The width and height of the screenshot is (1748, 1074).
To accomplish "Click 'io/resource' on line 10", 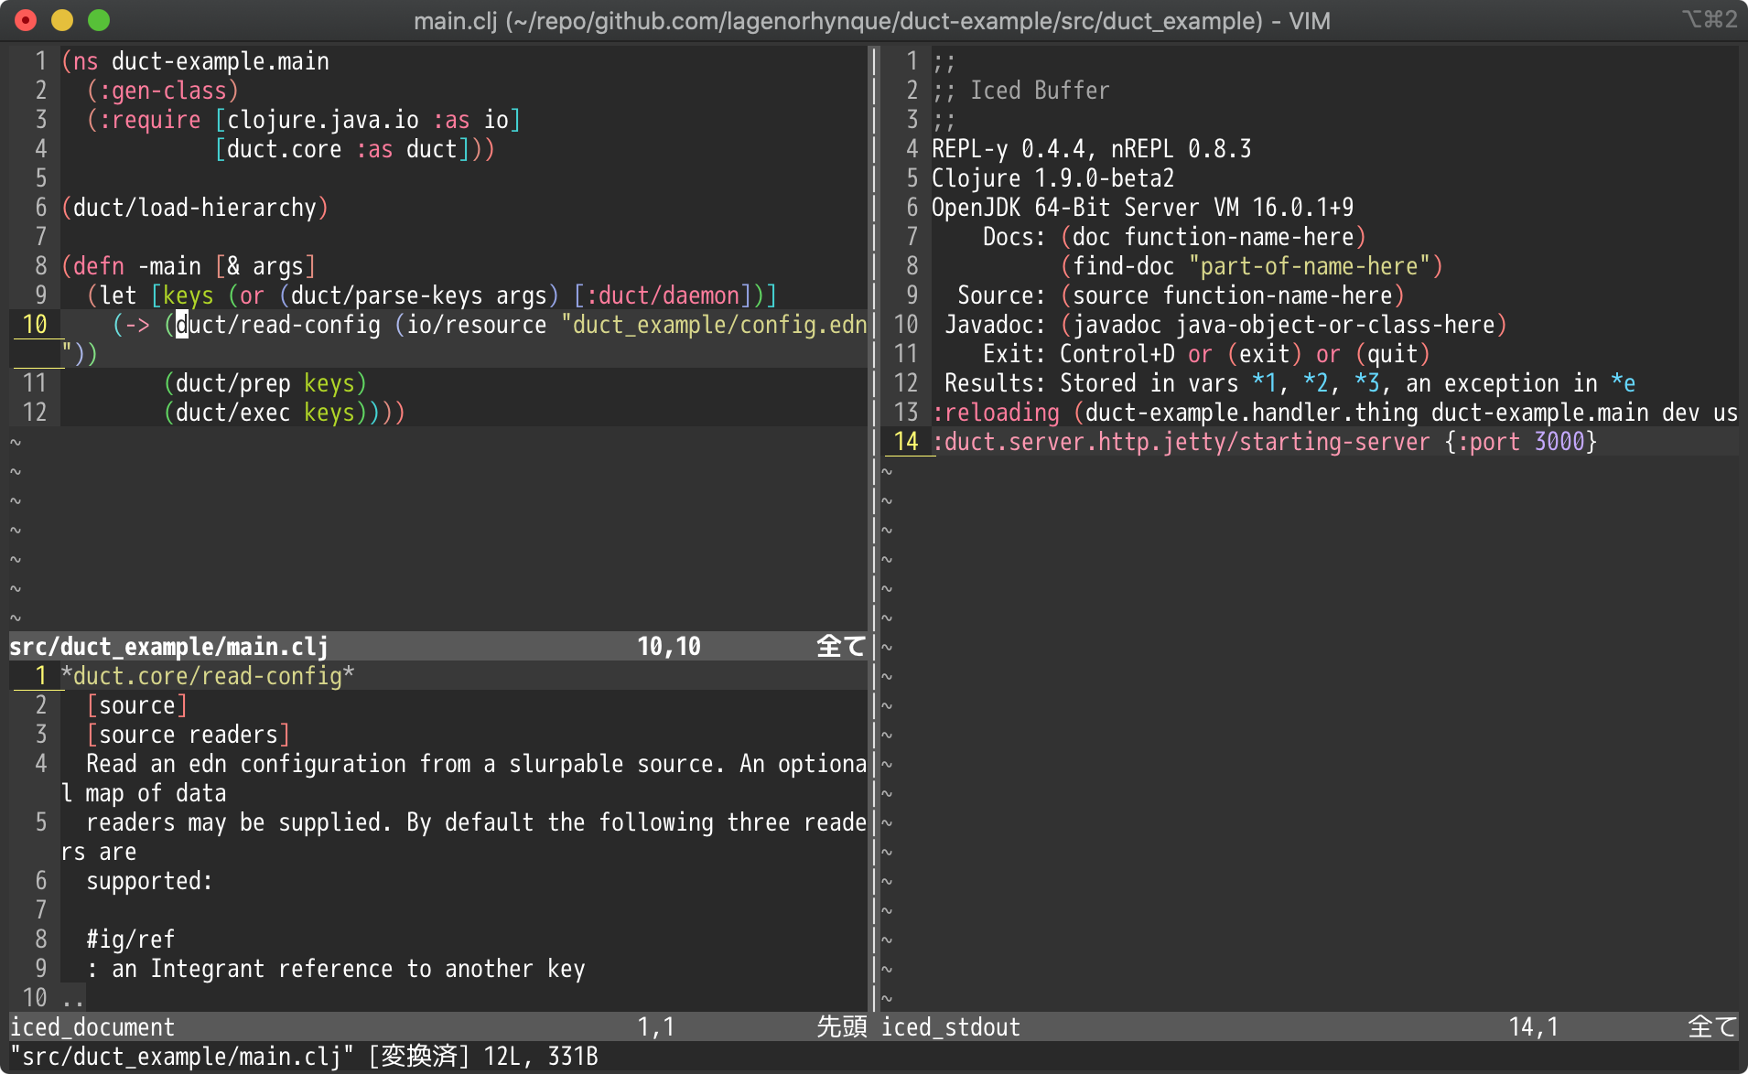I will click(477, 325).
